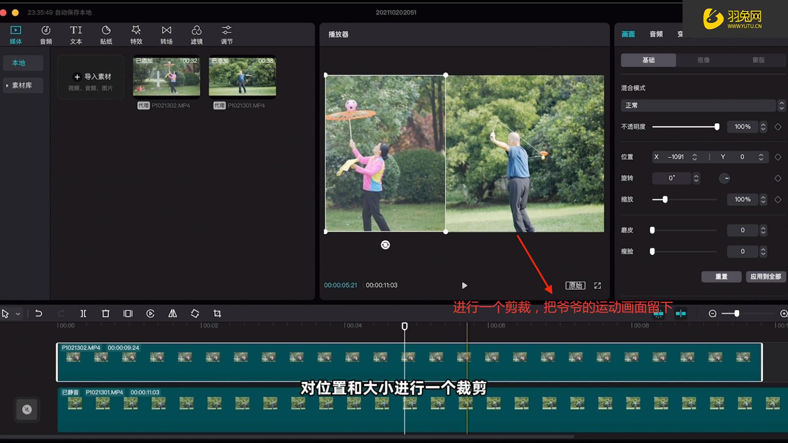Zoom out the timeline
This screenshot has height=443, width=788.
pyautogui.click(x=712, y=314)
